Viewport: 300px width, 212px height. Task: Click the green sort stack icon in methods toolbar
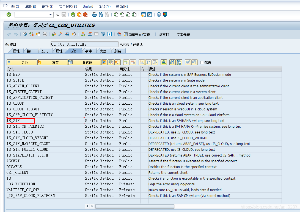point(164,62)
